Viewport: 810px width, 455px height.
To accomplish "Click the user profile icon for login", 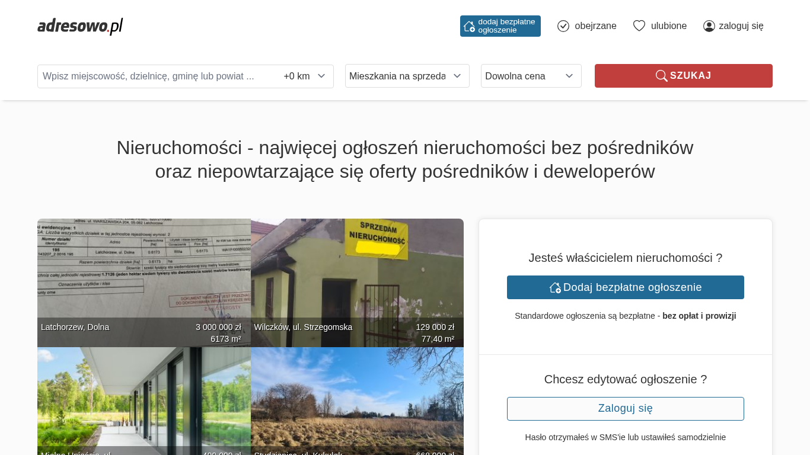I will tap(709, 26).
